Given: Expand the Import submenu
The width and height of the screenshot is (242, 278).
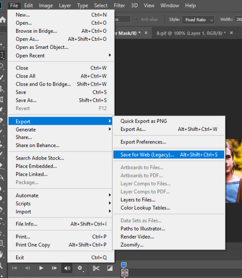Looking at the screenshot, I should click(61, 212).
